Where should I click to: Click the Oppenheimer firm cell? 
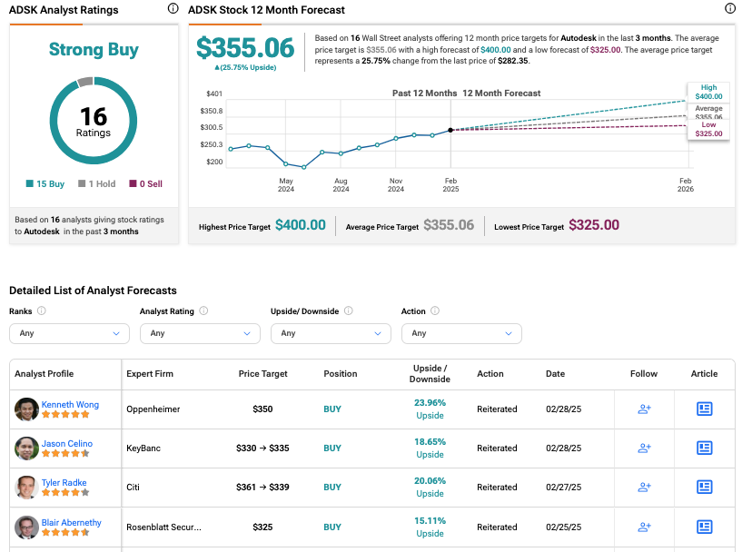pos(153,409)
